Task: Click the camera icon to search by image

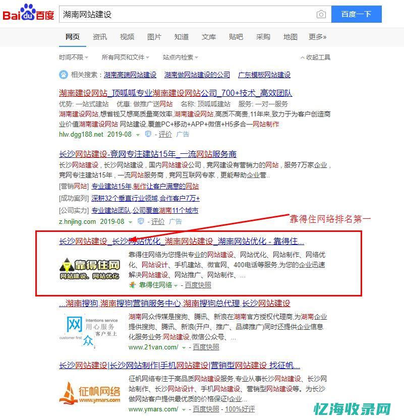Action: coord(321,14)
